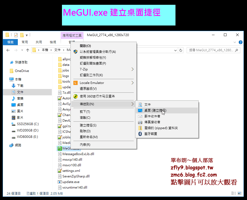This screenshot has width=247, height=200.
Task: Click the administrator shield icon
Action: 76,52
